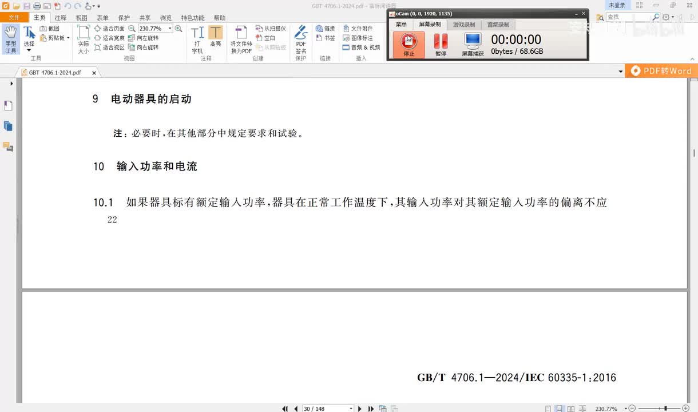The image size is (698, 412).
Task: Switch to oCam Game Recording (游戏录制) tab
Action: pyautogui.click(x=464, y=25)
